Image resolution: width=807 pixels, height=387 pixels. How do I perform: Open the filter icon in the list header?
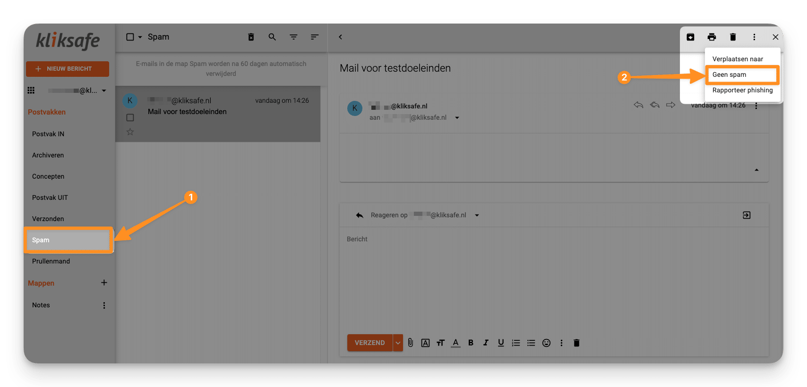[293, 37]
